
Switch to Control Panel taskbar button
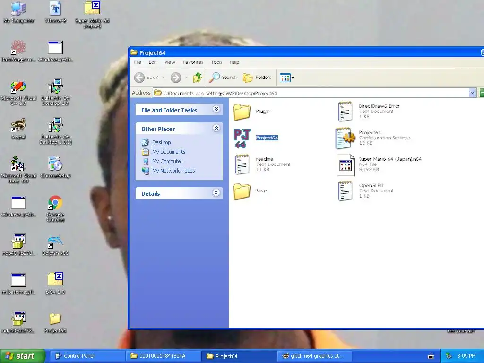(86, 356)
